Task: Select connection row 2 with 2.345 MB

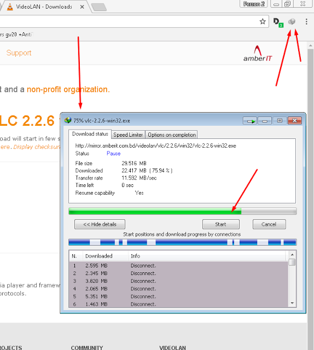Action: (x=179, y=273)
